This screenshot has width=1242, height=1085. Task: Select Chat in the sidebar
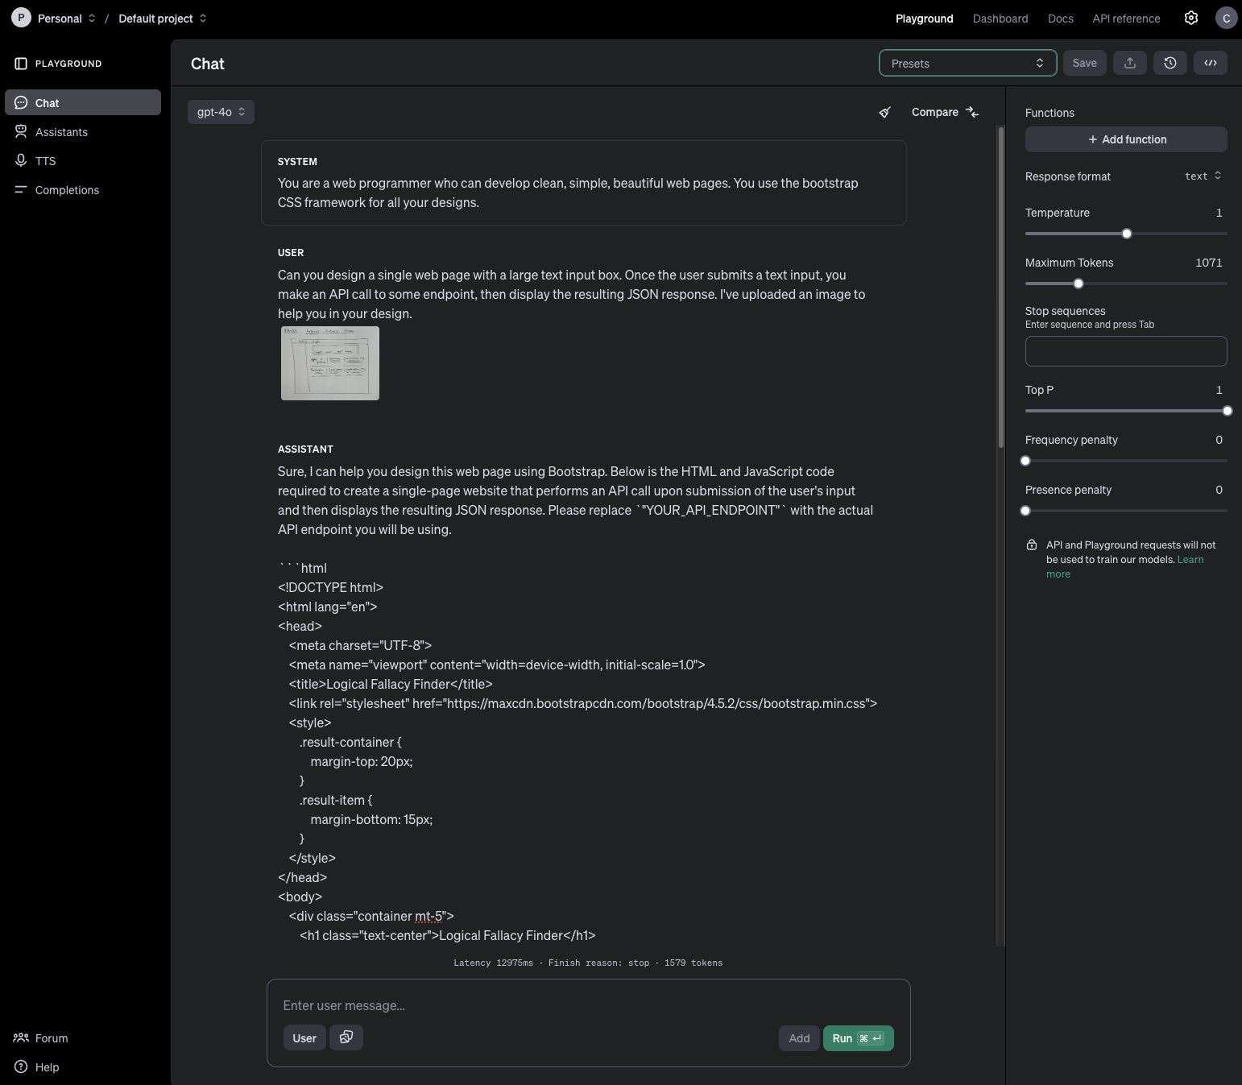pos(83,102)
